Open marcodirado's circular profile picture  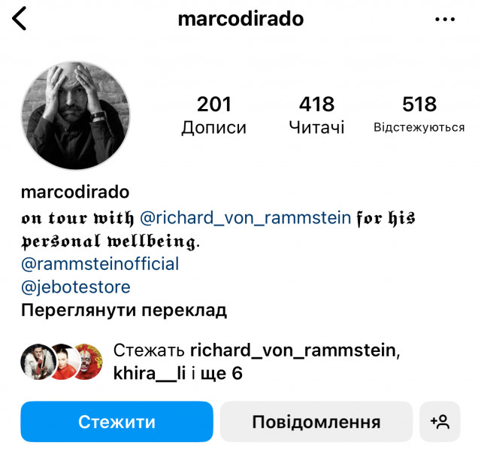point(75,115)
